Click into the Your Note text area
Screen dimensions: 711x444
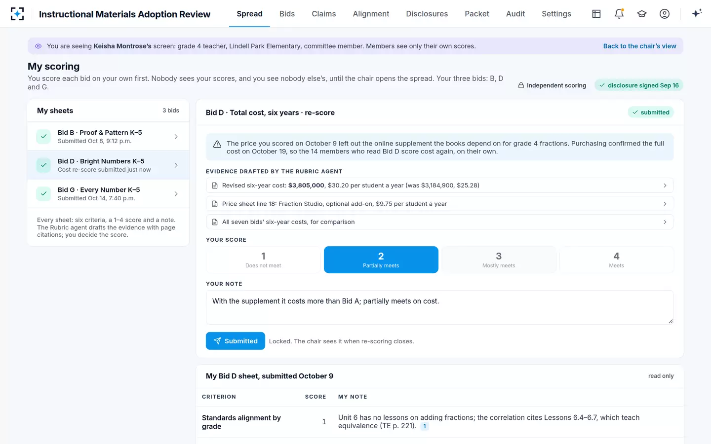point(439,307)
